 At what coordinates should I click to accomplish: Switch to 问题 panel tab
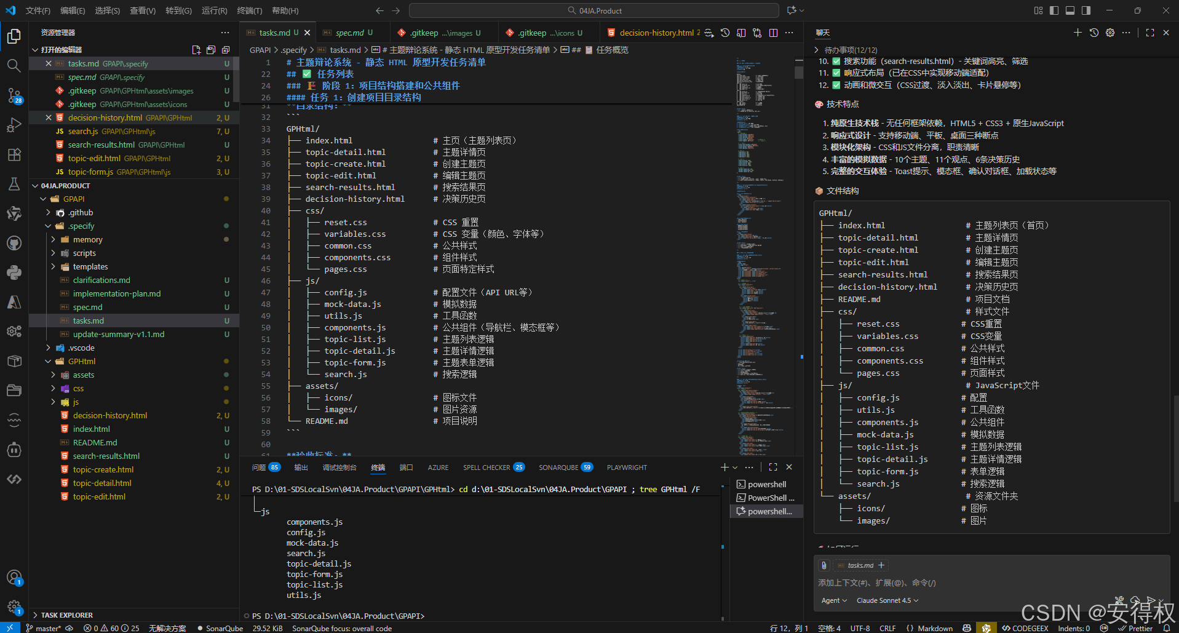point(266,468)
